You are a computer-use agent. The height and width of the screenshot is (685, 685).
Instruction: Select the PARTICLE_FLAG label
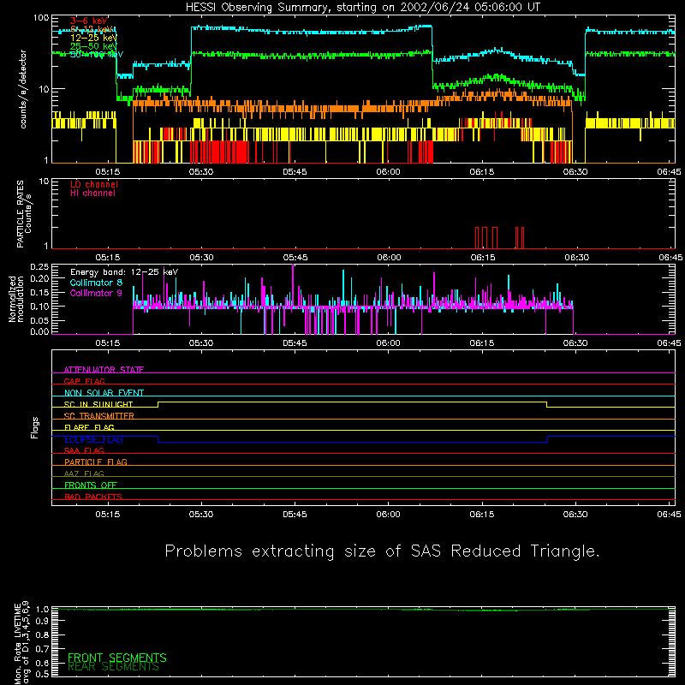click(96, 462)
